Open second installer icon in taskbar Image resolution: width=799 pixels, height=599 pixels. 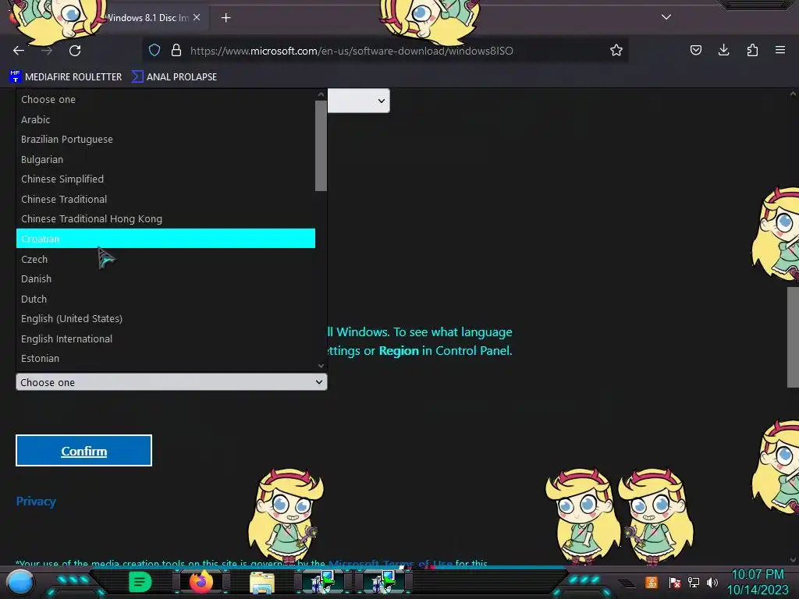click(383, 582)
